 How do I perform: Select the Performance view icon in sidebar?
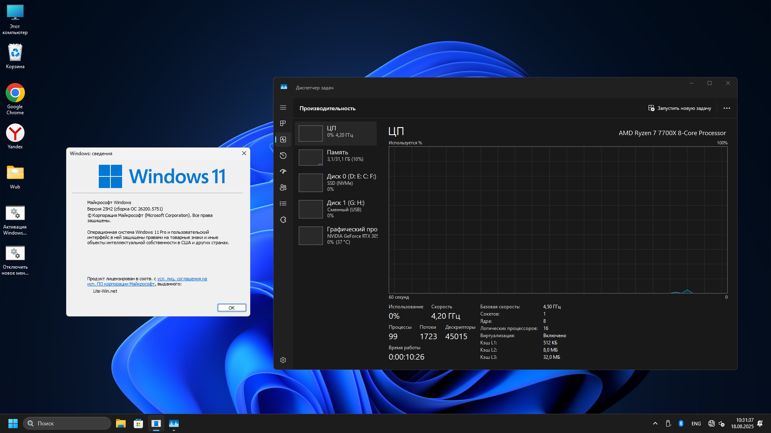pos(283,140)
